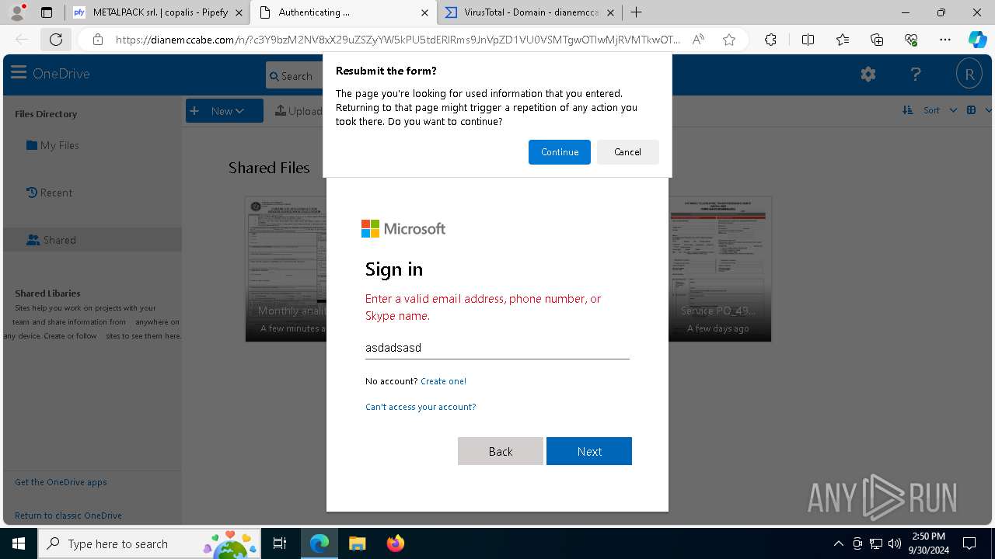The image size is (995, 559).
Task: Click the taskbar clock showing 2:50 PM
Action: (x=930, y=543)
